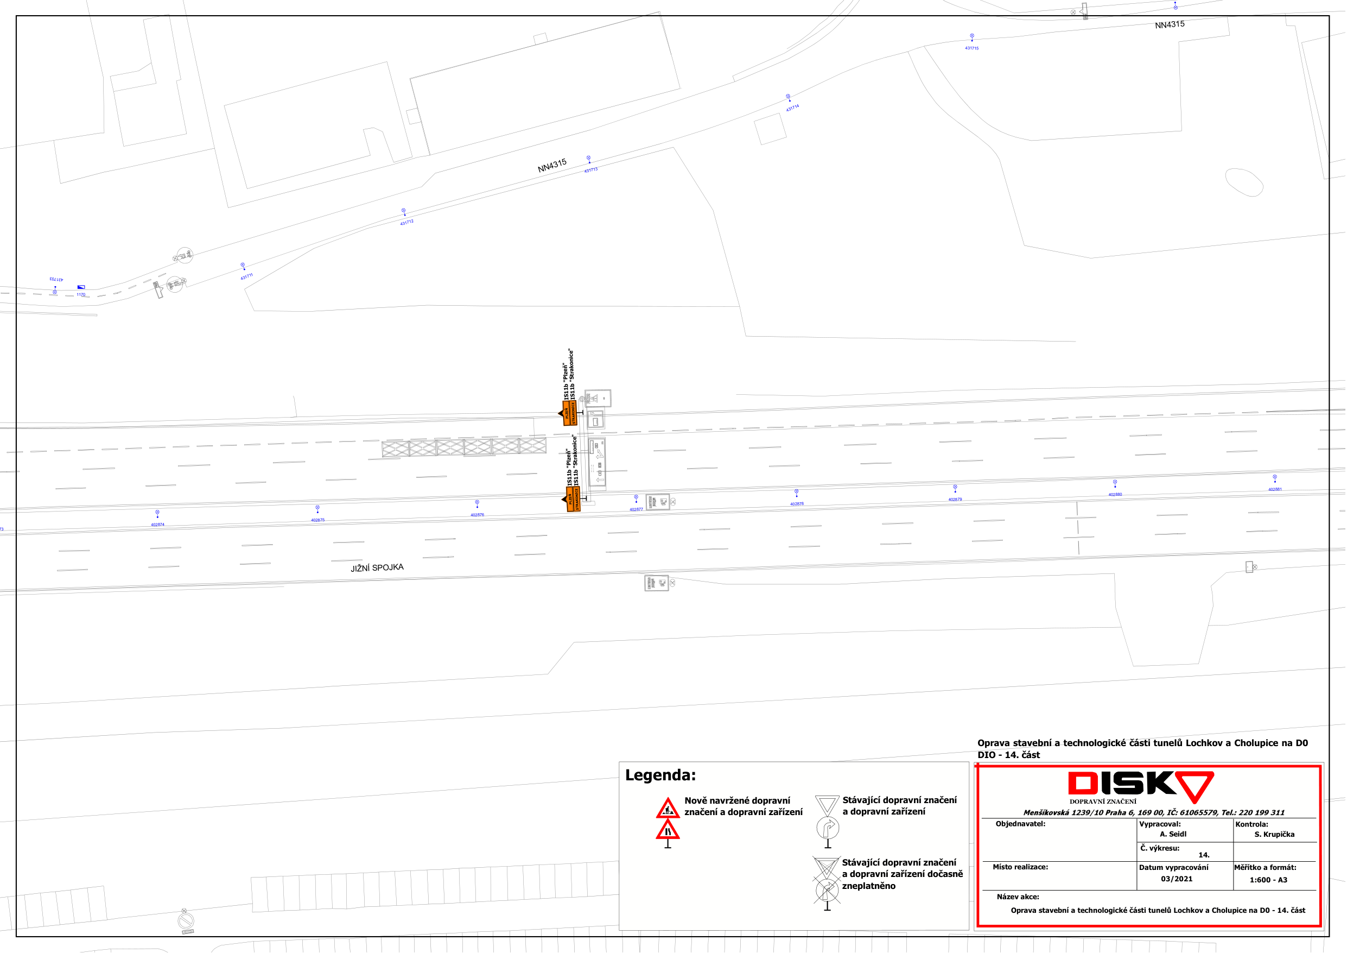Click point label 402877
Screen dimensions: 1347x953
[637, 510]
